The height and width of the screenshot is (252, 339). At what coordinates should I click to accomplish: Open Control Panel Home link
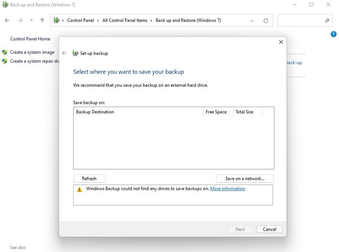tap(30, 39)
